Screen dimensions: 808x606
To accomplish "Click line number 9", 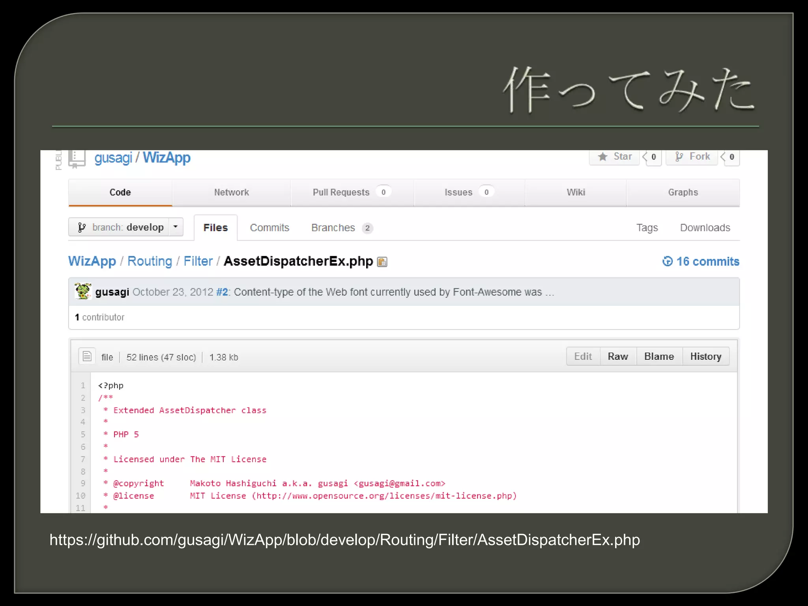I will [x=83, y=483].
